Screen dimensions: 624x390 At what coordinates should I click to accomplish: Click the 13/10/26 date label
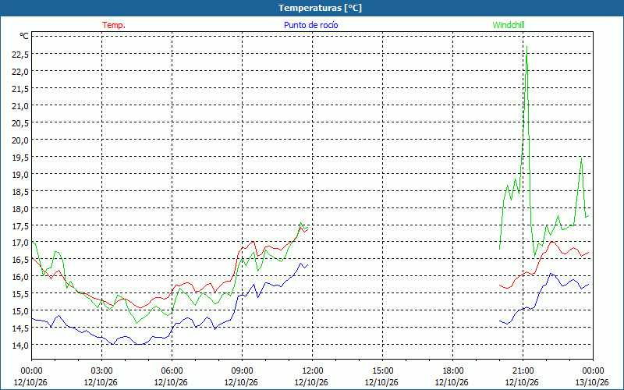pos(592,382)
